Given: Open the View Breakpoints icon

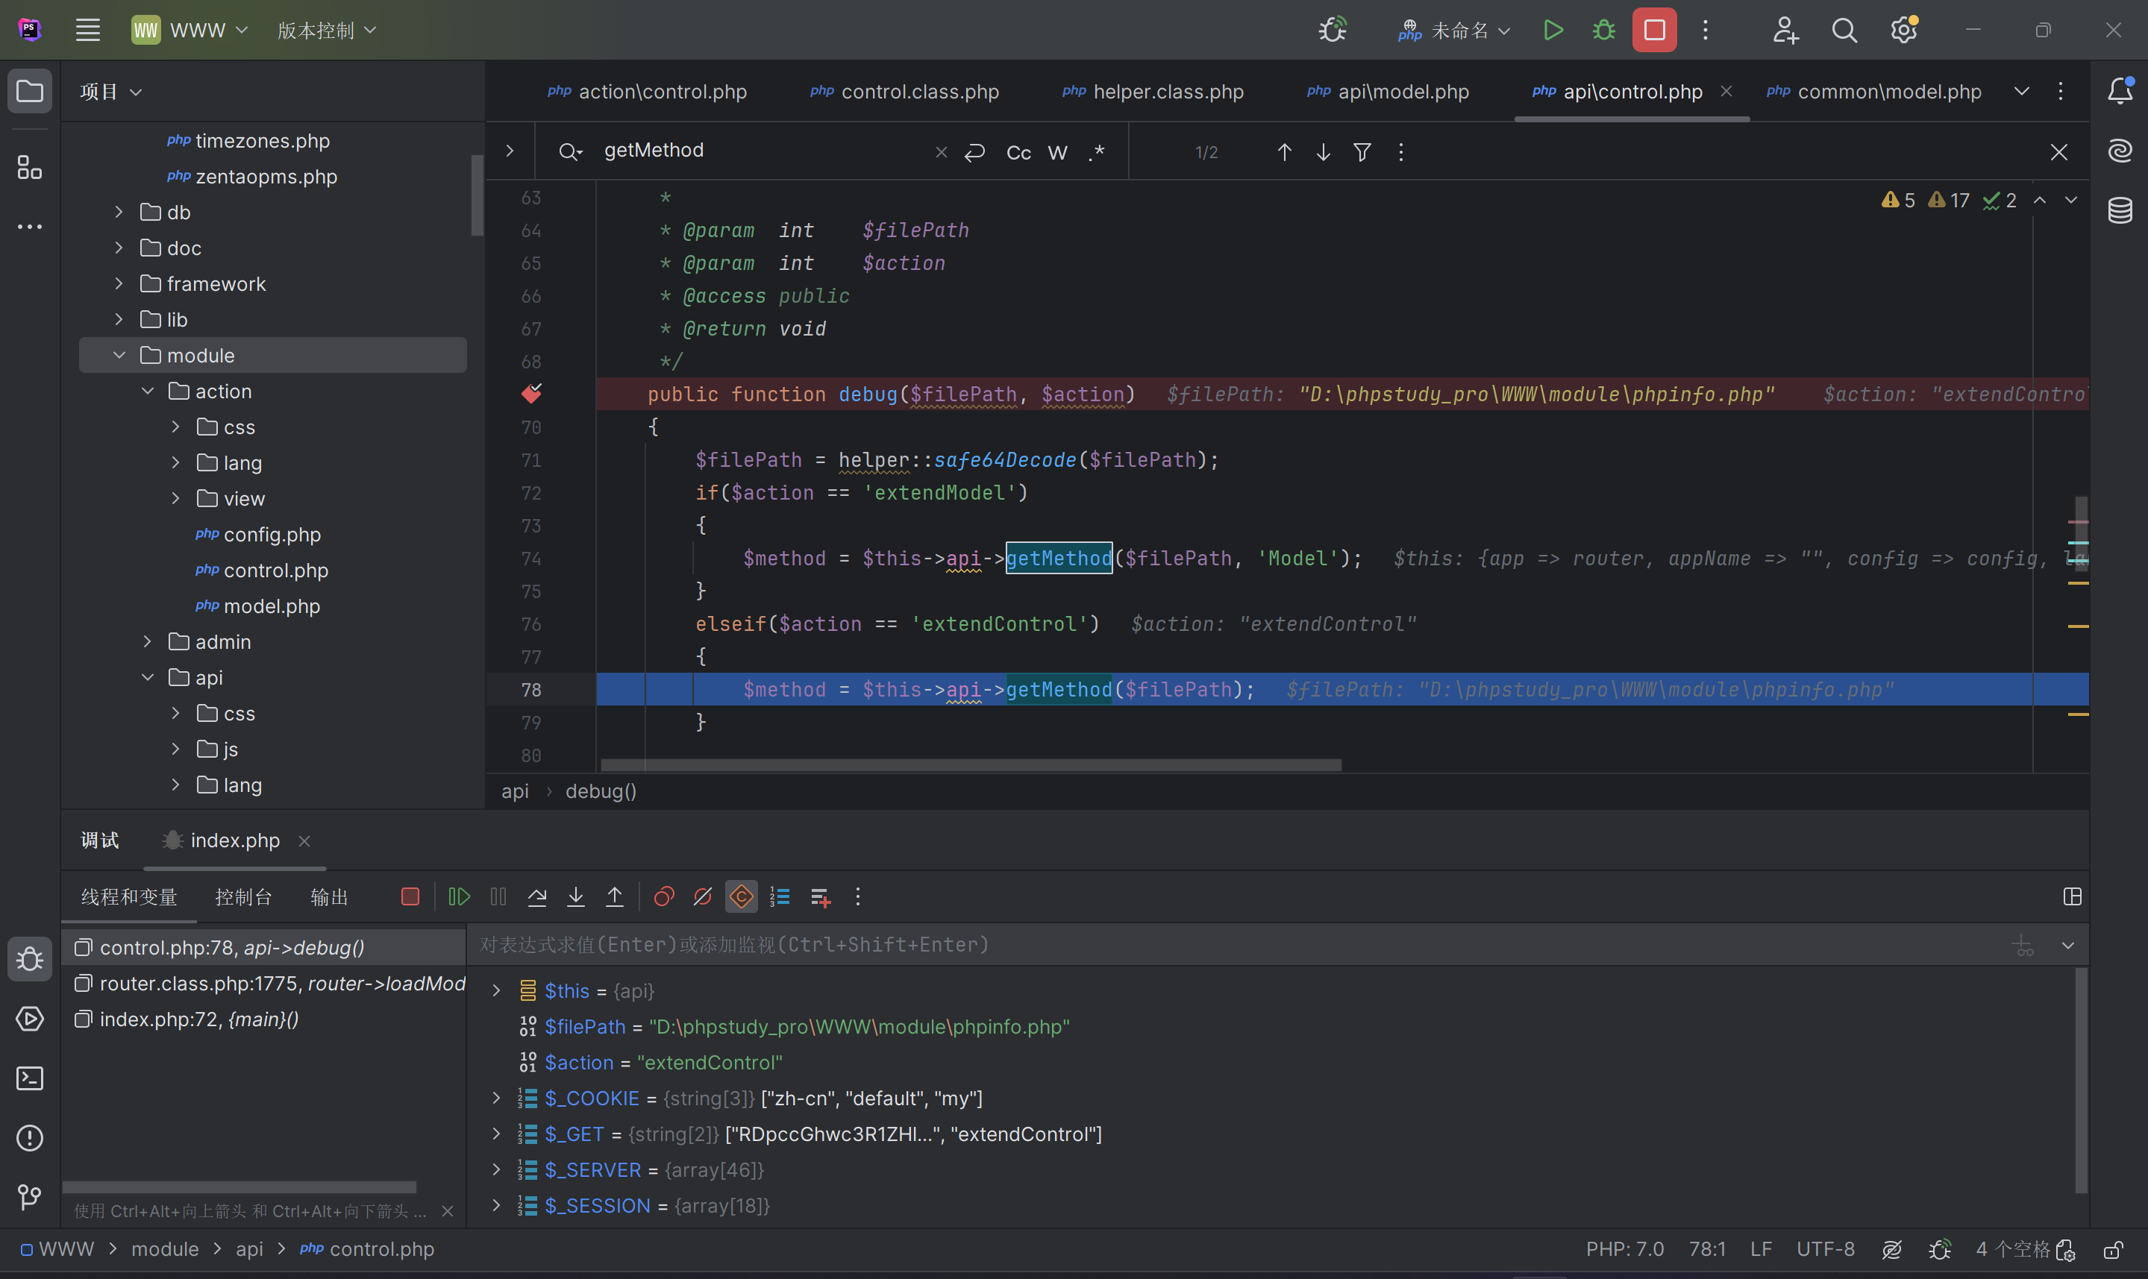Looking at the screenshot, I should [x=664, y=897].
